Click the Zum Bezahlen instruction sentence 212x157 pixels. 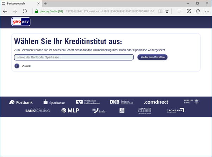90,50
